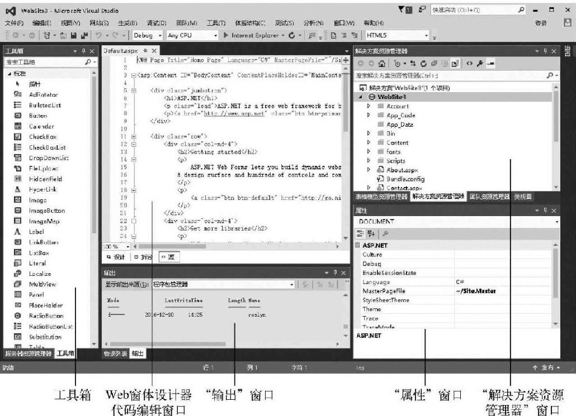This screenshot has height=416, width=576.
Task: Switch to the 服务器资源管理器 tab
Action: [x=29, y=353]
